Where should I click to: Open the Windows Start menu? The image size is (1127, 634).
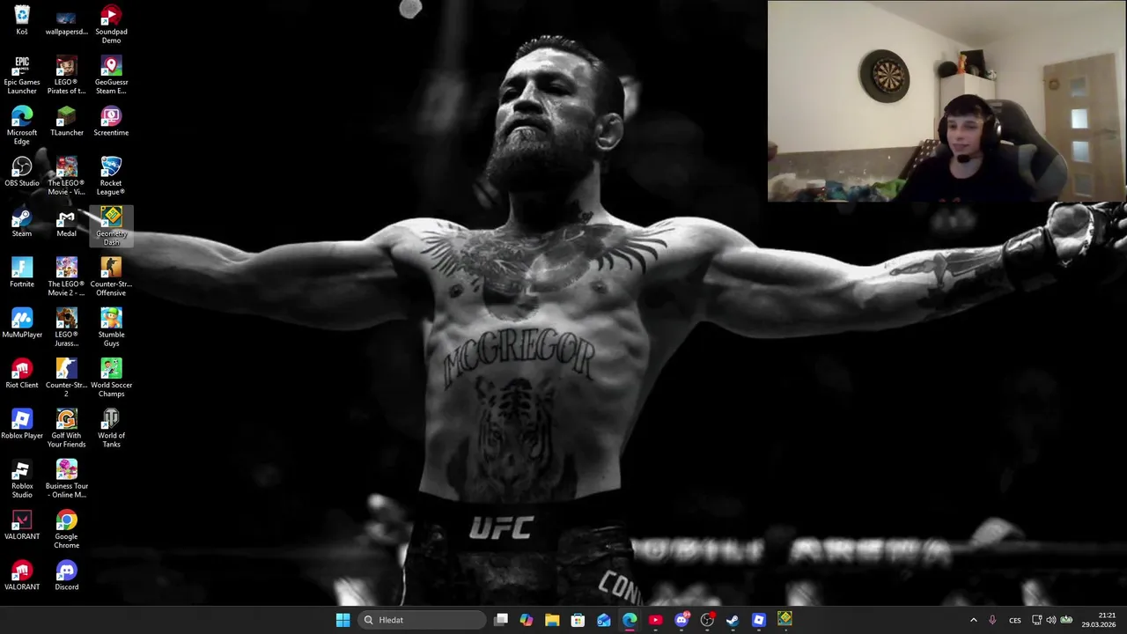[x=343, y=620]
